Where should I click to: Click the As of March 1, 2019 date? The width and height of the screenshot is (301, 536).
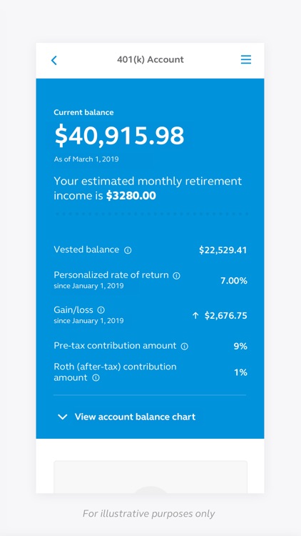pos(86,159)
